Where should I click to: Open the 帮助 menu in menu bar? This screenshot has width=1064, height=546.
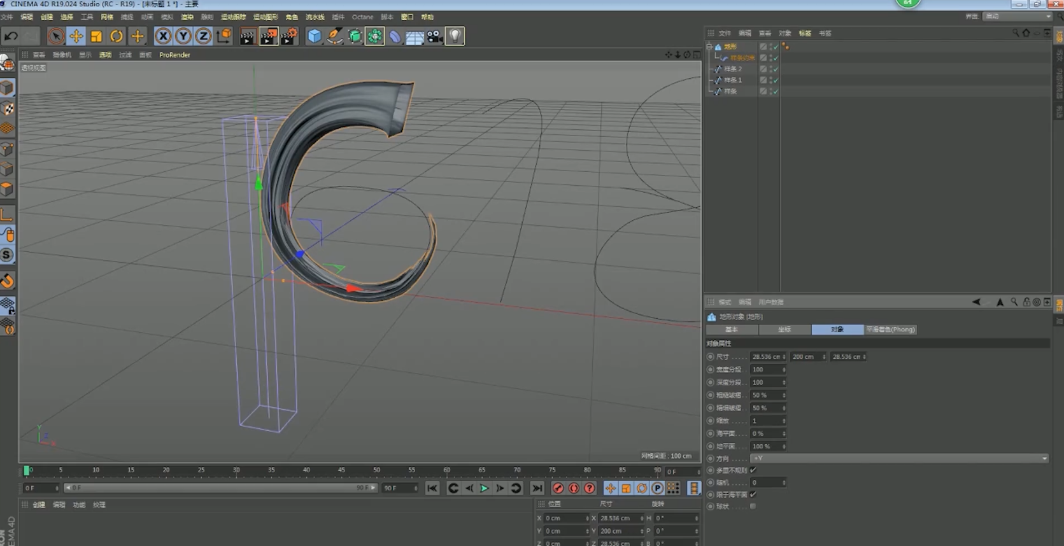pyautogui.click(x=427, y=17)
